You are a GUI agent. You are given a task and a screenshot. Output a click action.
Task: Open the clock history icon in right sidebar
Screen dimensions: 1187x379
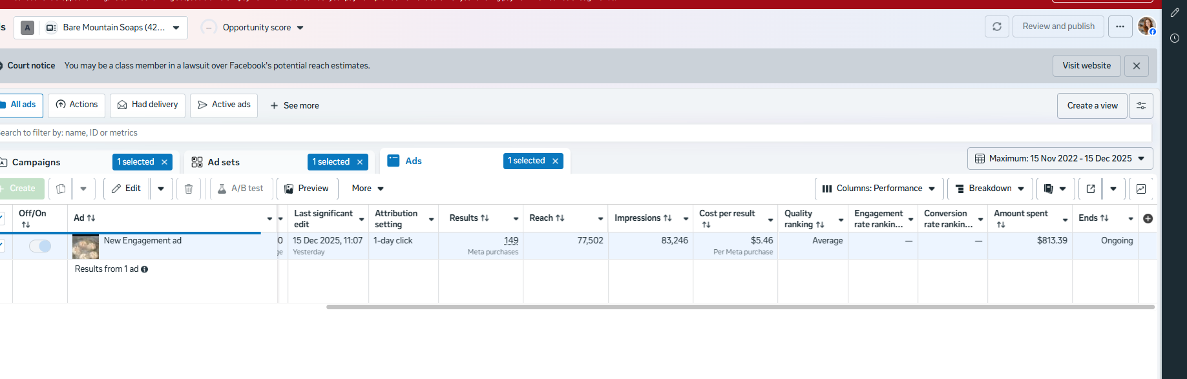(1175, 38)
